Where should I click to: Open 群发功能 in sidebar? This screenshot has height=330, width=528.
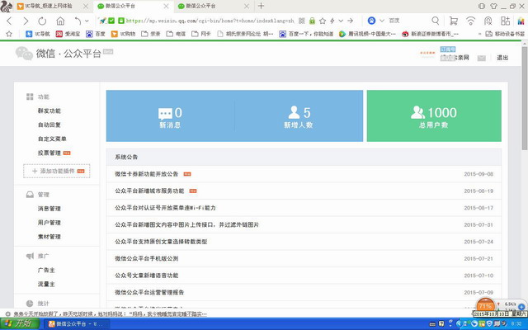tap(49, 111)
